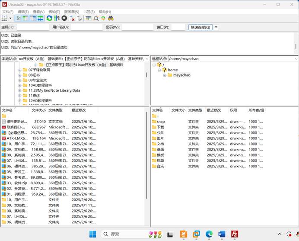The height and width of the screenshot is (241, 299).
Task: Open quickconnect history dropdown arrow
Action: (x=216, y=27)
